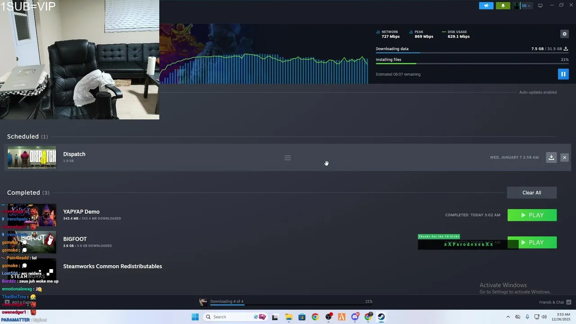Screen dimensions: 576x324
Task: Open the network tray icon
Action: point(537,317)
